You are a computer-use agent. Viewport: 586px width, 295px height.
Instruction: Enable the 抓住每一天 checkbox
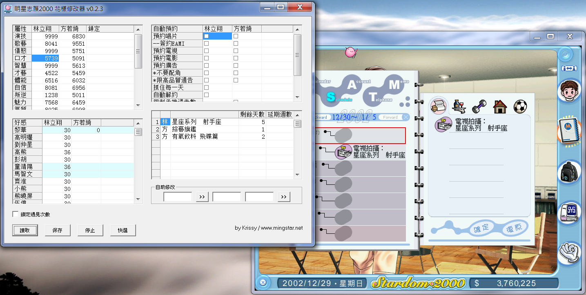207,88
